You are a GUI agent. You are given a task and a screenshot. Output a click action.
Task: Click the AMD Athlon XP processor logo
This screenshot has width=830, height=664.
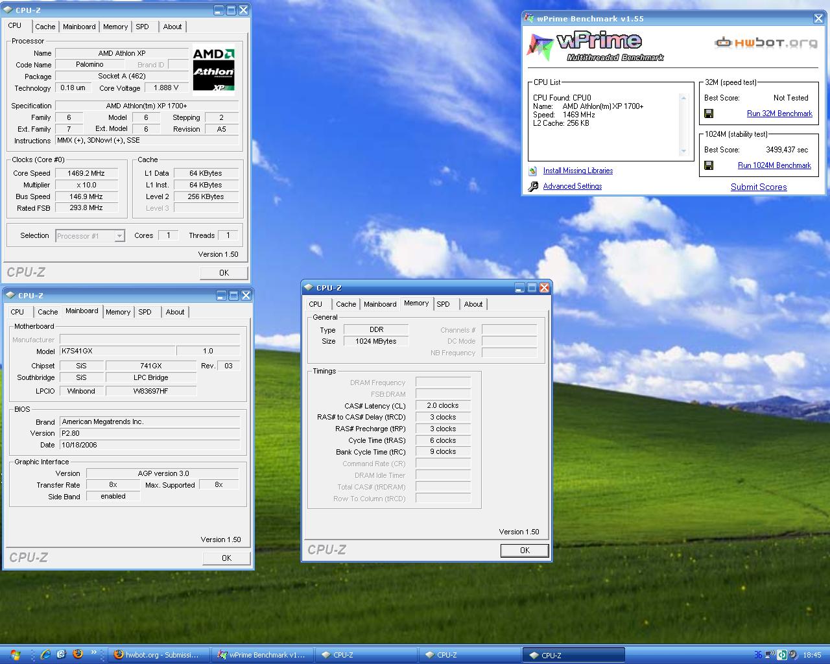tap(213, 69)
